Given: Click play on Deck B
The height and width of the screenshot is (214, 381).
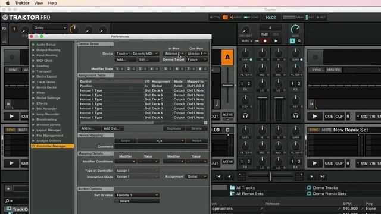Looking at the screenshot, I should (315, 117).
